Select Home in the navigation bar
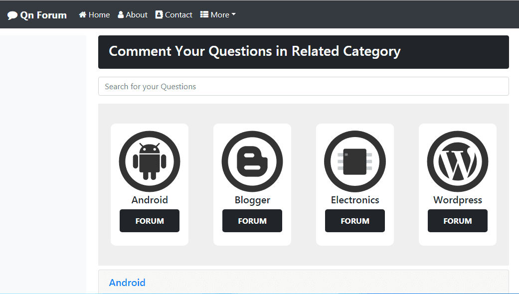This screenshot has height=294, width=519. [x=98, y=14]
